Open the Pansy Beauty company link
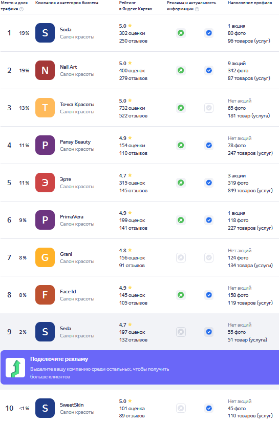This screenshot has width=279, height=423. click(75, 142)
